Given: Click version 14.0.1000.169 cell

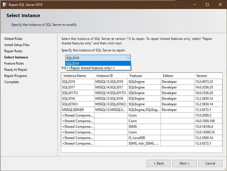Looking at the screenshot, I should click(x=208, y=121).
